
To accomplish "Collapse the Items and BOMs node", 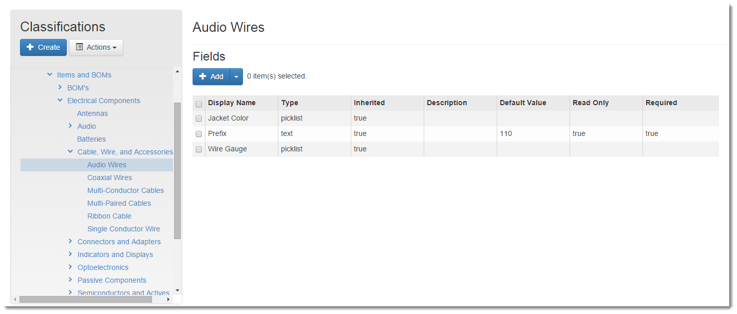I will coord(50,74).
